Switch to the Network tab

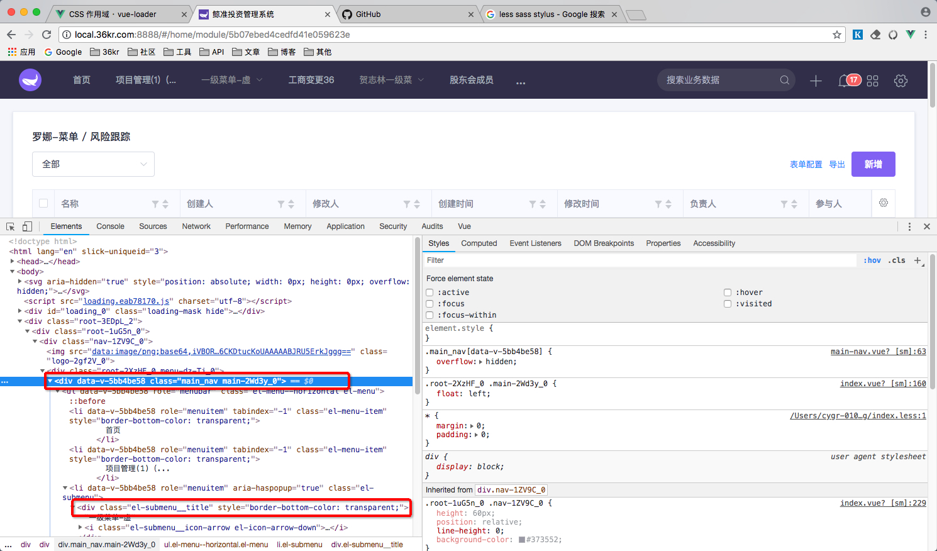tap(196, 226)
